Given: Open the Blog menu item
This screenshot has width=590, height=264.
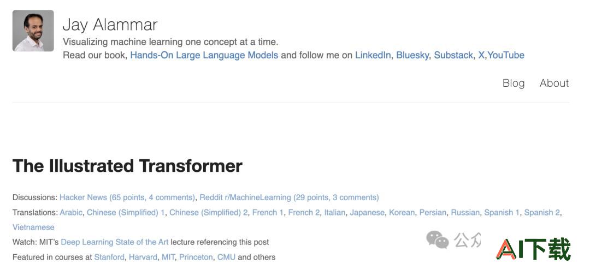Looking at the screenshot, I should (513, 83).
